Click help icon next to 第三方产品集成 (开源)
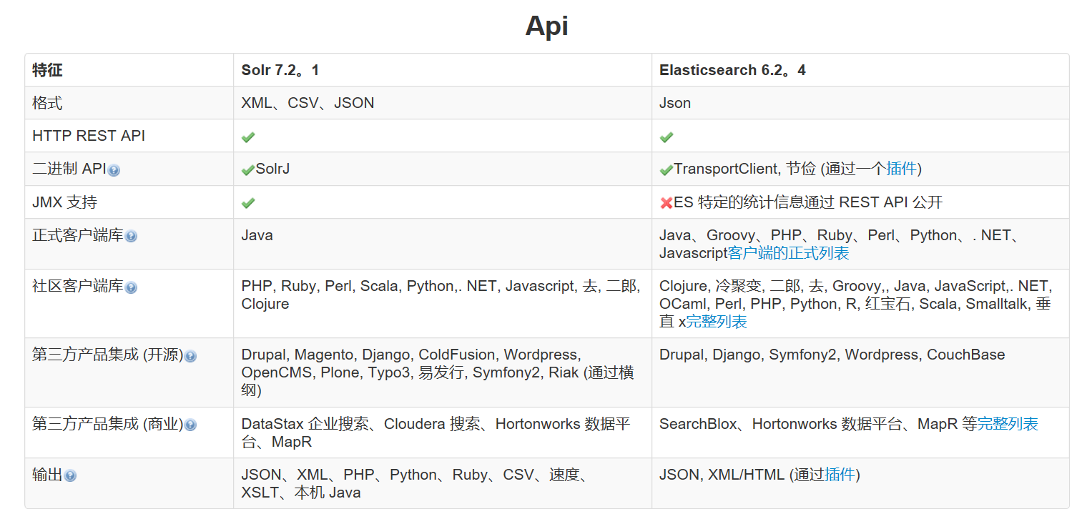The height and width of the screenshot is (529, 1087). (190, 356)
